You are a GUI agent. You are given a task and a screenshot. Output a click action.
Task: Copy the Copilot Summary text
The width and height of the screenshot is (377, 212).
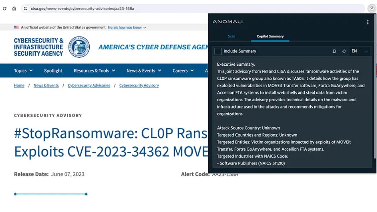click(334, 51)
